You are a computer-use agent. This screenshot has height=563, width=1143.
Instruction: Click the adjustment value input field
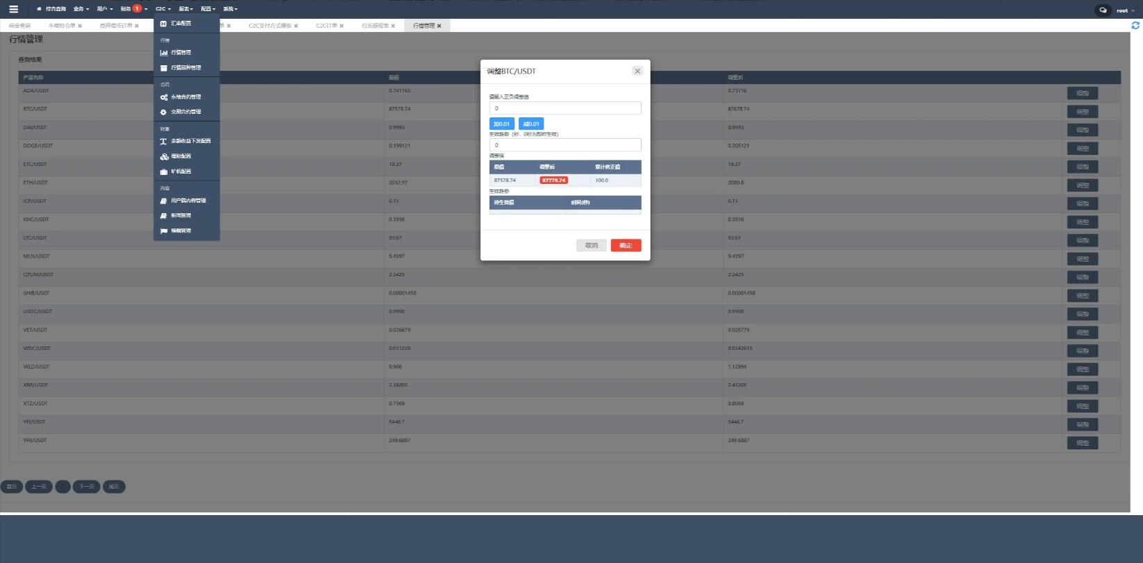point(565,108)
